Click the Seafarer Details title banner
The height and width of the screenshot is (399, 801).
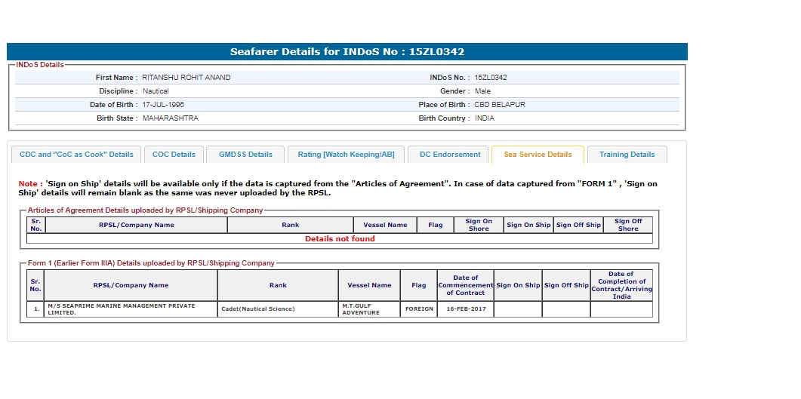(347, 52)
